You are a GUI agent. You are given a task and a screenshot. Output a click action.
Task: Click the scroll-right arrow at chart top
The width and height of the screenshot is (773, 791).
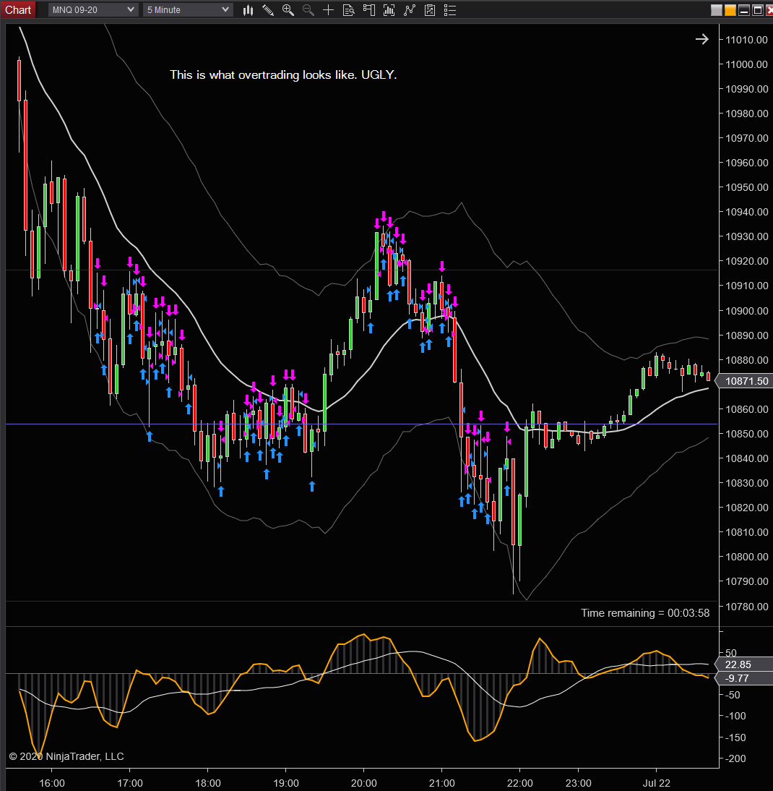(702, 39)
